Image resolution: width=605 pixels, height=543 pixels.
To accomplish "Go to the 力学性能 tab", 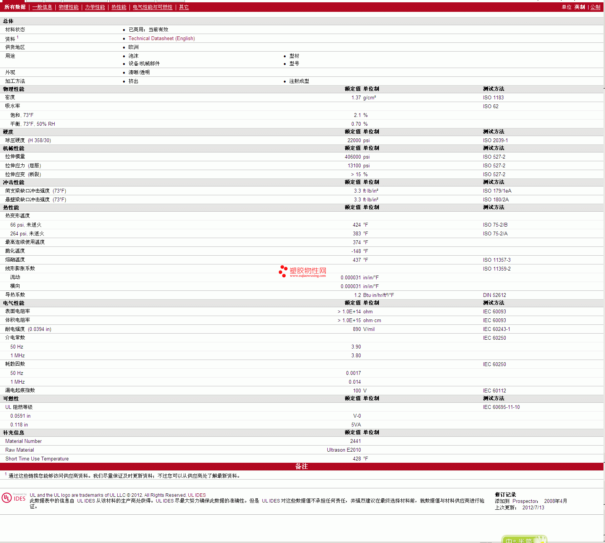I will pyautogui.click(x=95, y=7).
